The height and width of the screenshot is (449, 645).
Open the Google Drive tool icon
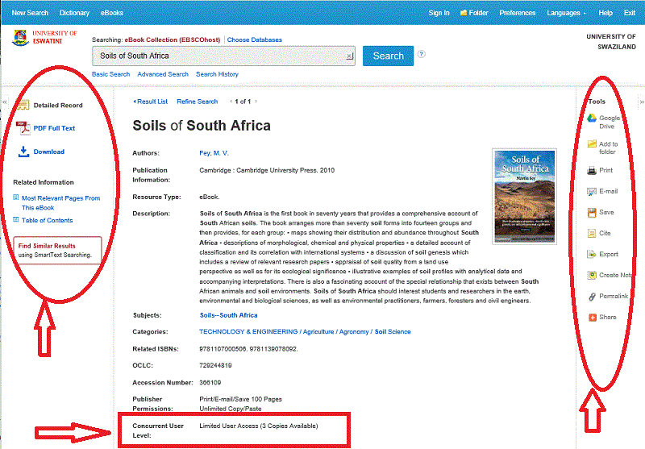tap(592, 118)
